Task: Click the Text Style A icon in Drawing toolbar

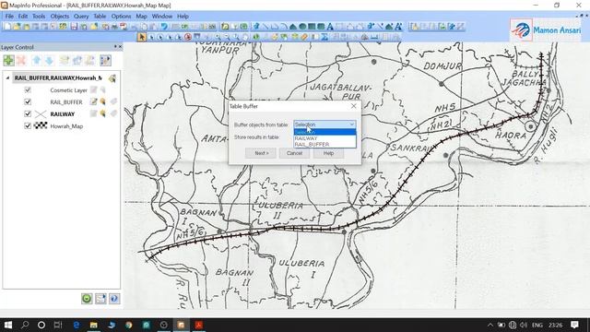Action: point(398,27)
